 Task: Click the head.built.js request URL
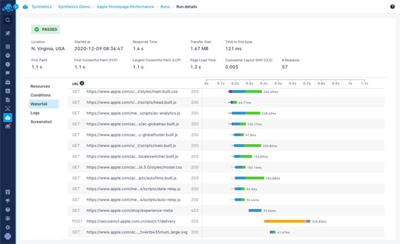[x=131, y=103]
